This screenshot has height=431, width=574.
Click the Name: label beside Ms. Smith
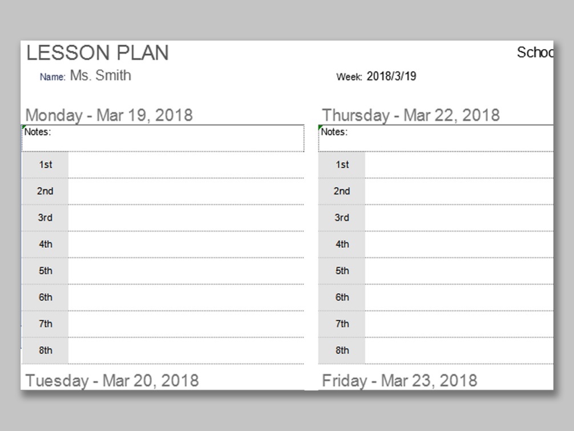tap(52, 77)
